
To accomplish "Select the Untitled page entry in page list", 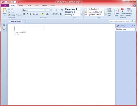I will [125, 29].
